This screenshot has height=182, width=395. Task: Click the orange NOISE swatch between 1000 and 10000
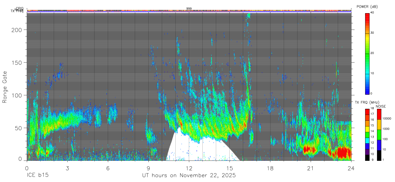379,125
